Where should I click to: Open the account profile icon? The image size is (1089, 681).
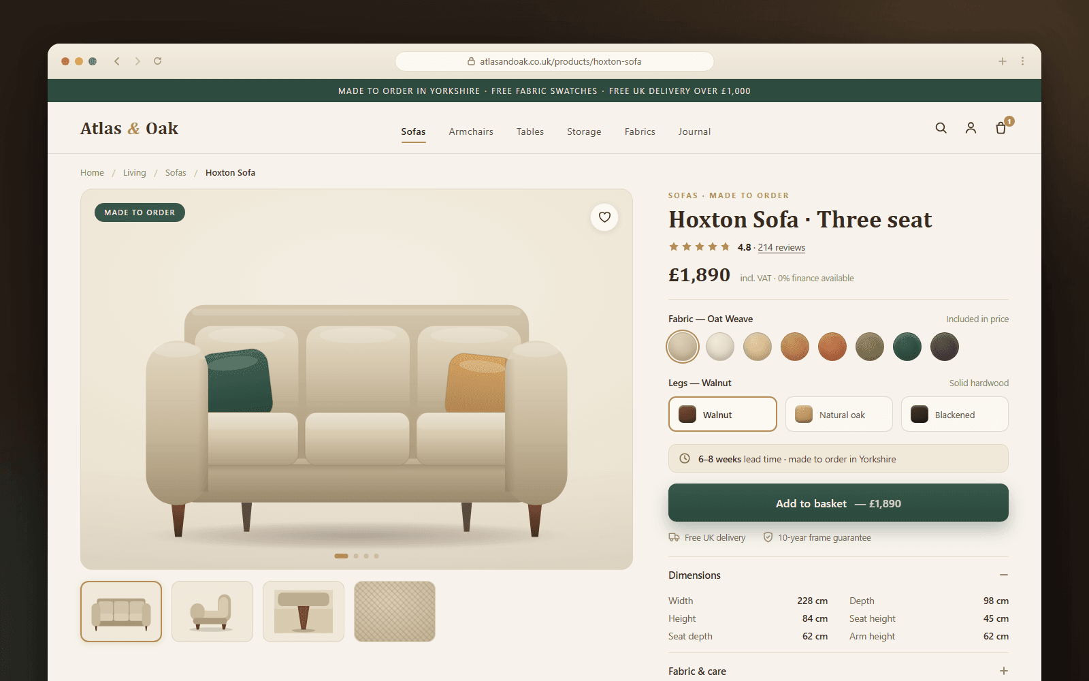click(x=971, y=128)
